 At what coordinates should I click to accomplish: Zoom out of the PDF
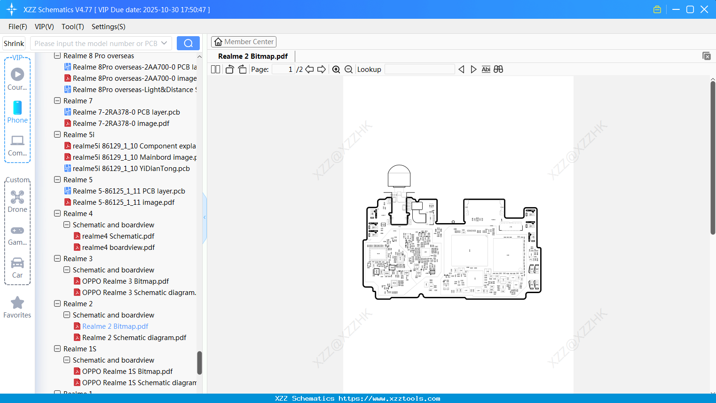349,70
